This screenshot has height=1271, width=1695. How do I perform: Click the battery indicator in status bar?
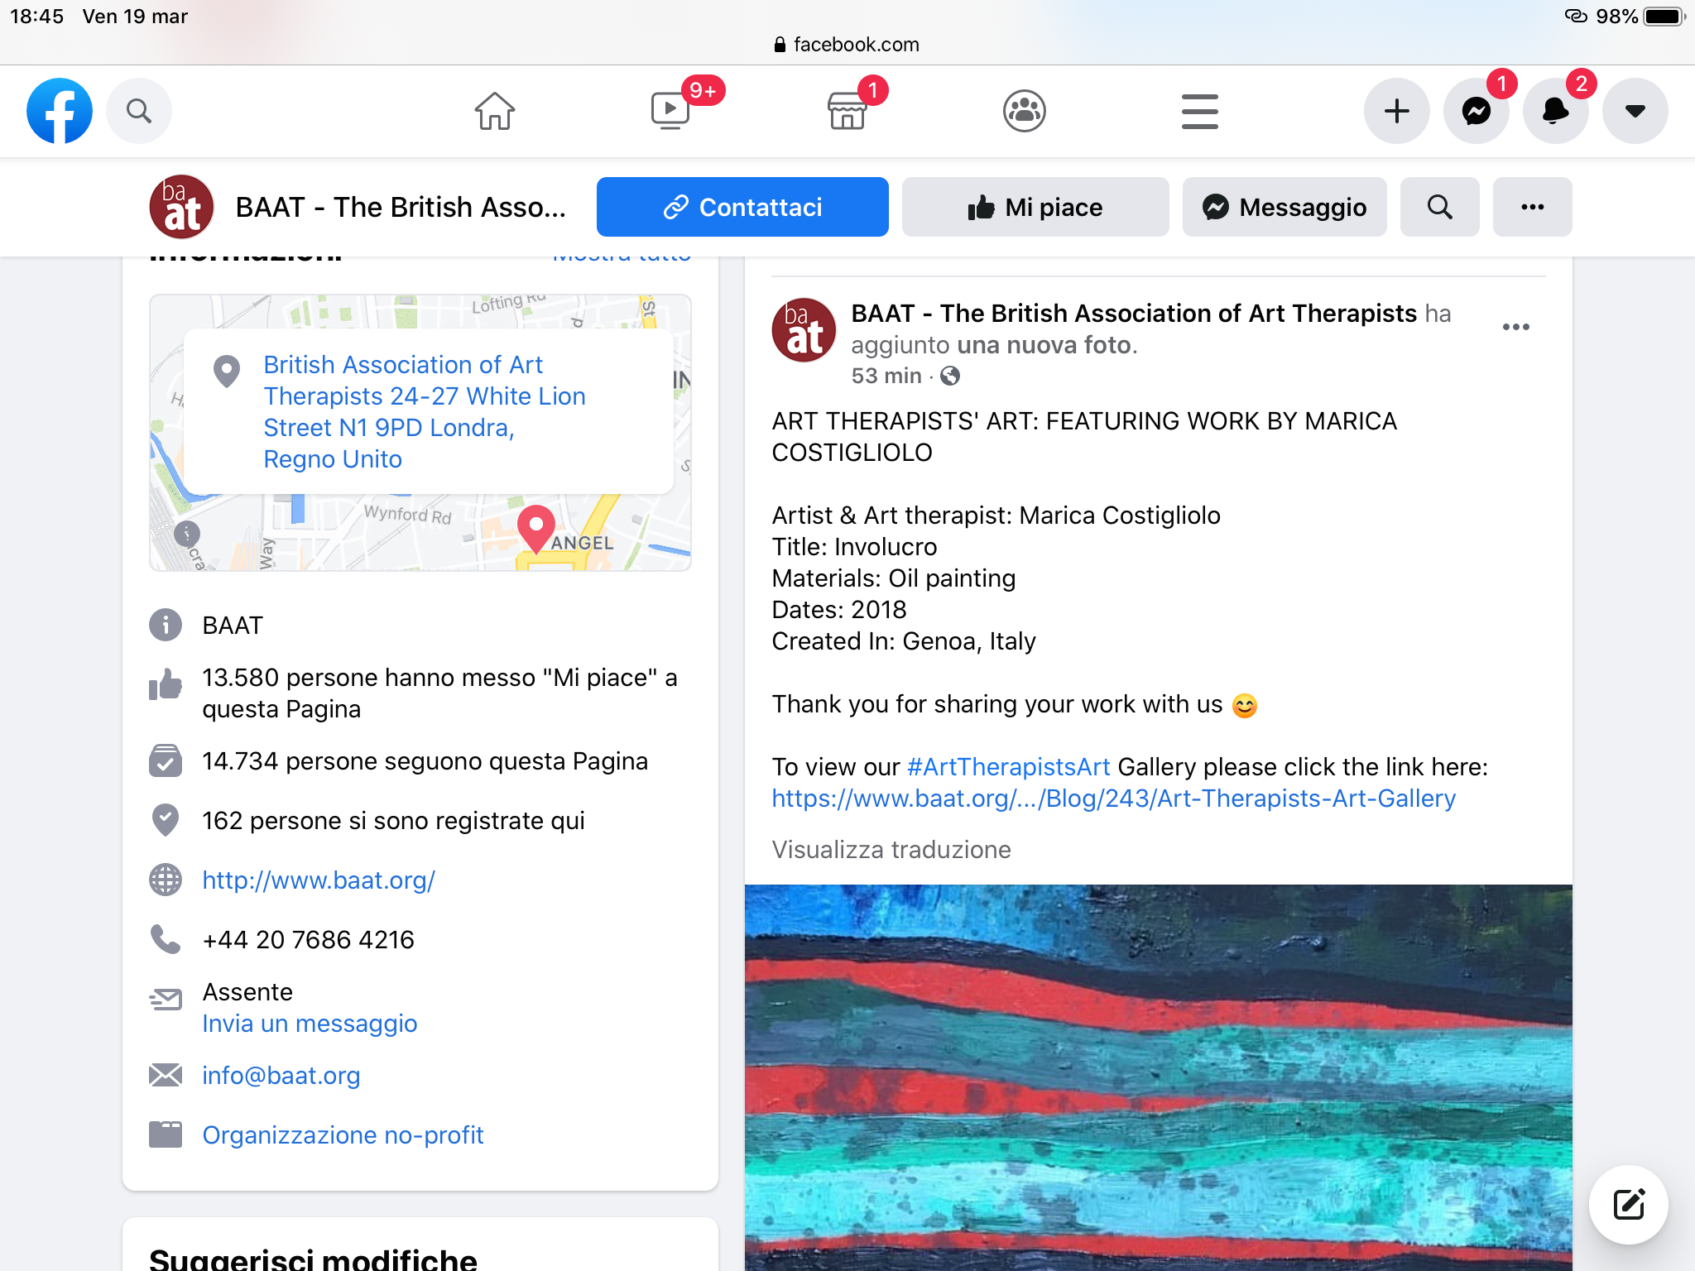[1664, 17]
